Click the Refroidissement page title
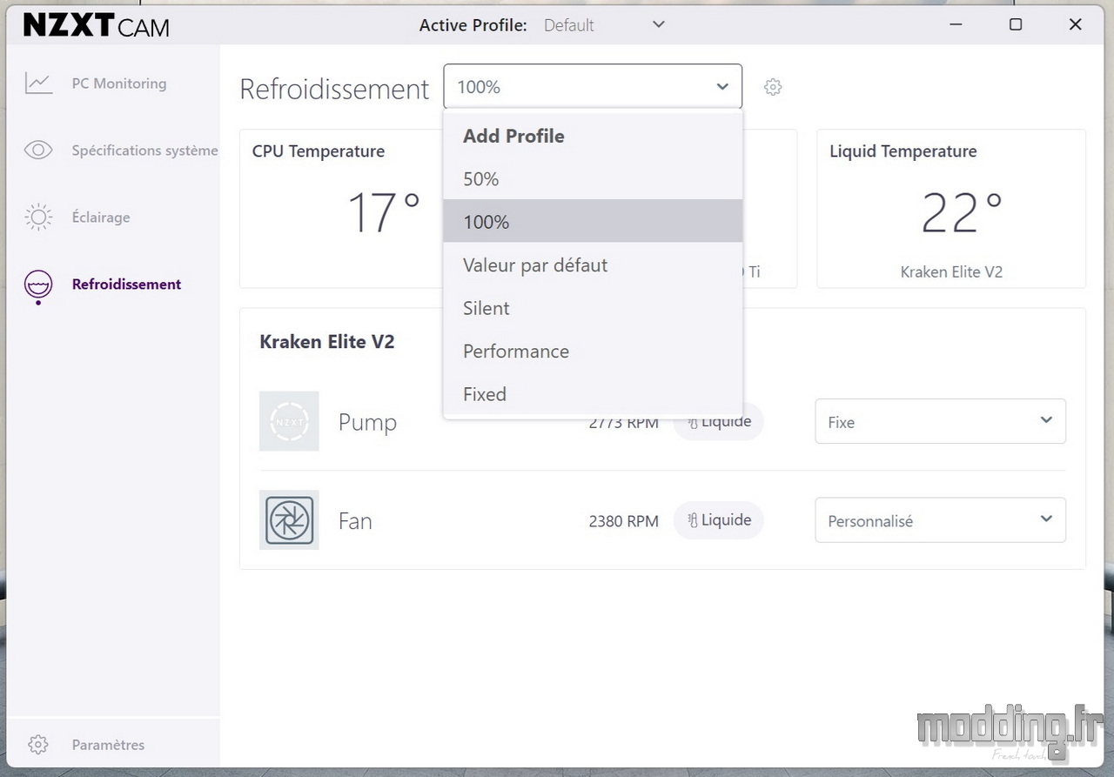The height and width of the screenshot is (777, 1114). click(334, 89)
